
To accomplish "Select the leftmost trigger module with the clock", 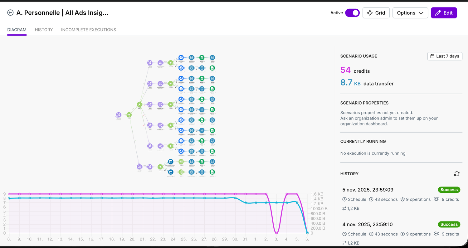I will (x=119, y=115).
